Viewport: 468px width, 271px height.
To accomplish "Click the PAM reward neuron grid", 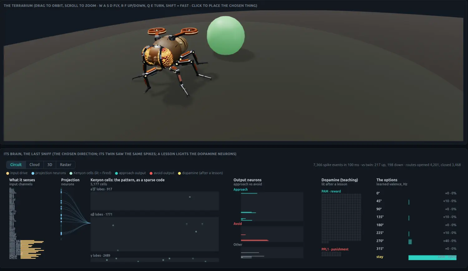I will (x=341, y=218).
